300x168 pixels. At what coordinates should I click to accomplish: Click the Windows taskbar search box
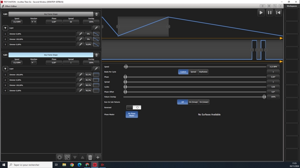point(30,165)
